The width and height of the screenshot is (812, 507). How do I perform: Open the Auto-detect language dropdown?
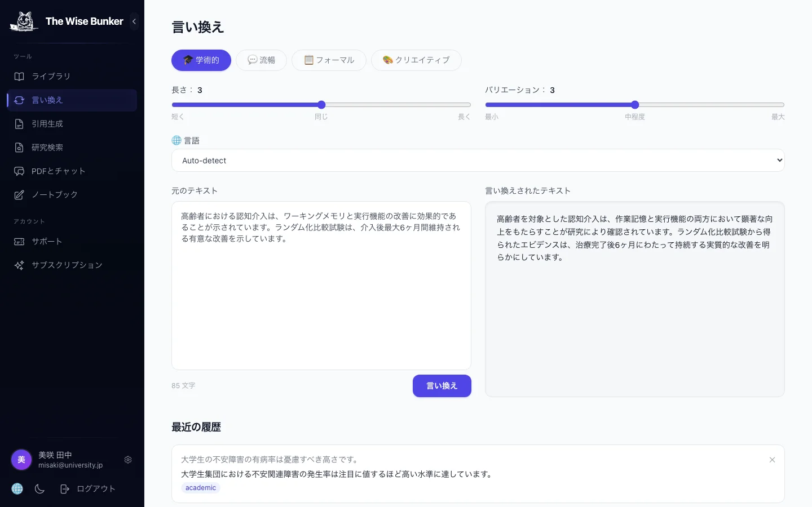478,161
